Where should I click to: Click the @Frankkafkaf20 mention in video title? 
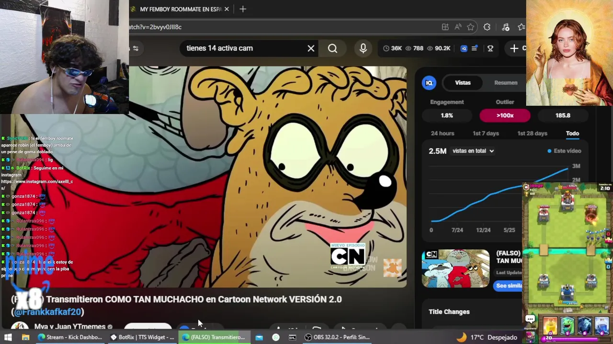(x=48, y=312)
